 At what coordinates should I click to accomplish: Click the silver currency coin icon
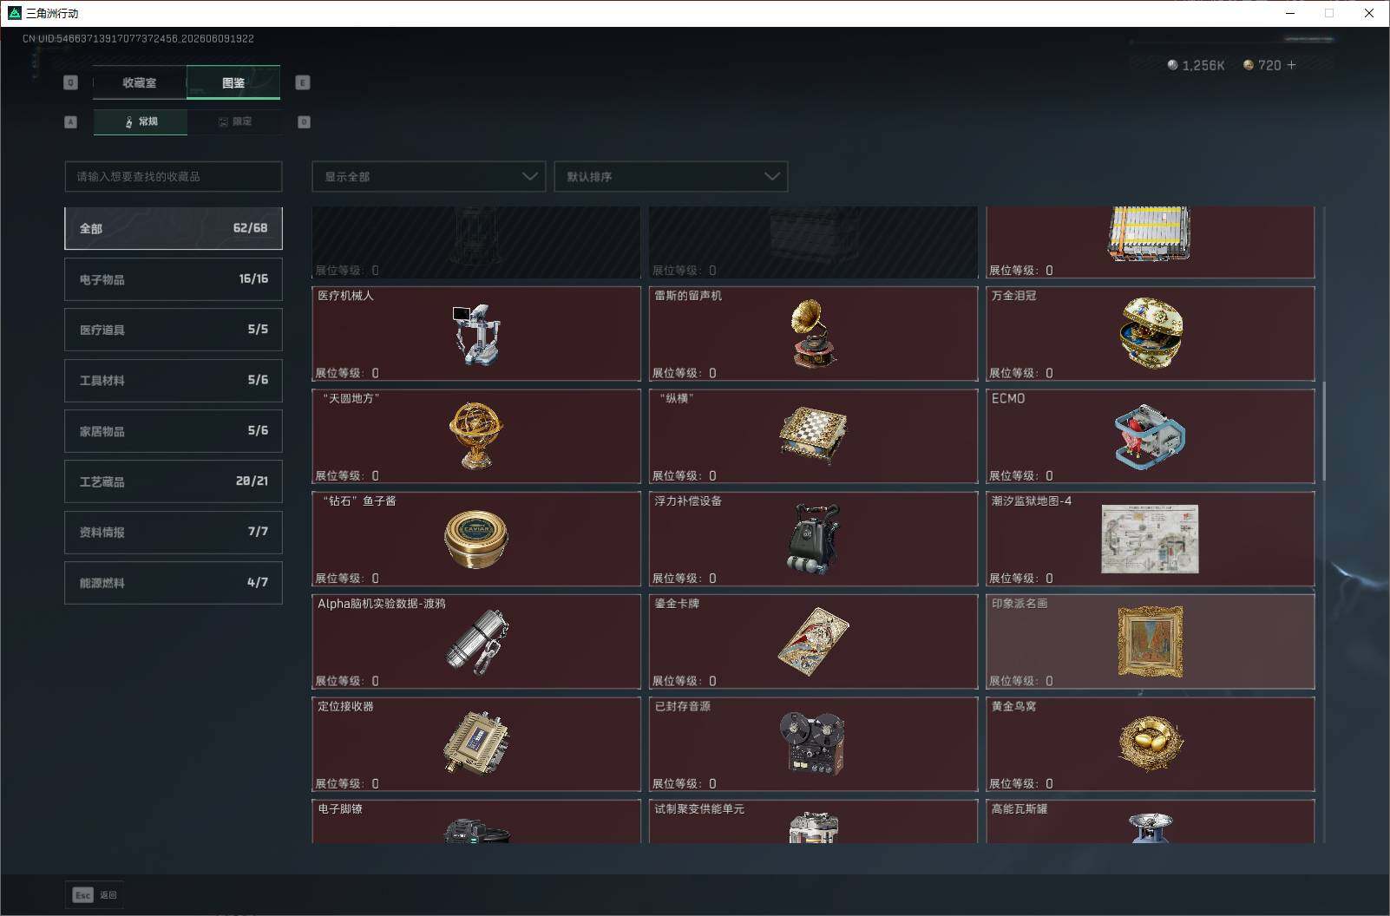pyautogui.click(x=1172, y=65)
